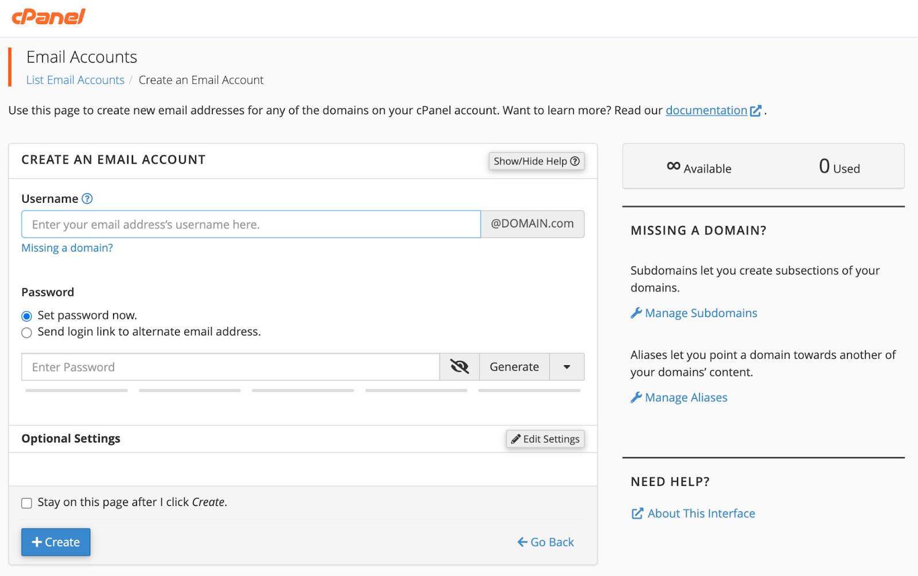This screenshot has width=918, height=576.
Task: Toggle password visibility eye icon
Action: 460,367
